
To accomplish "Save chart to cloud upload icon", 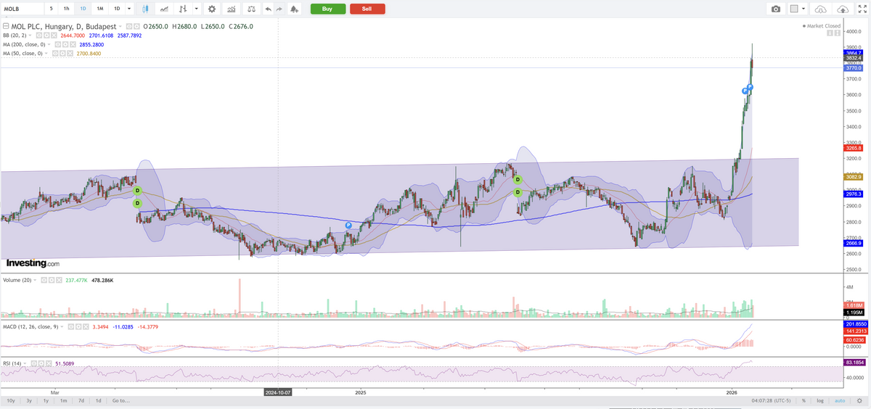I will click(843, 9).
